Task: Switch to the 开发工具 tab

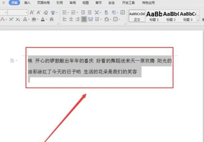Action: click(x=128, y=3)
